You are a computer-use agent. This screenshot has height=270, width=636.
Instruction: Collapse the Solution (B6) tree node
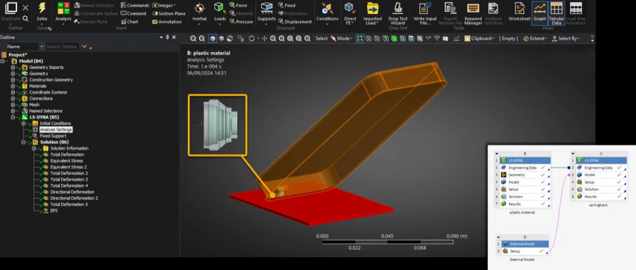point(24,142)
